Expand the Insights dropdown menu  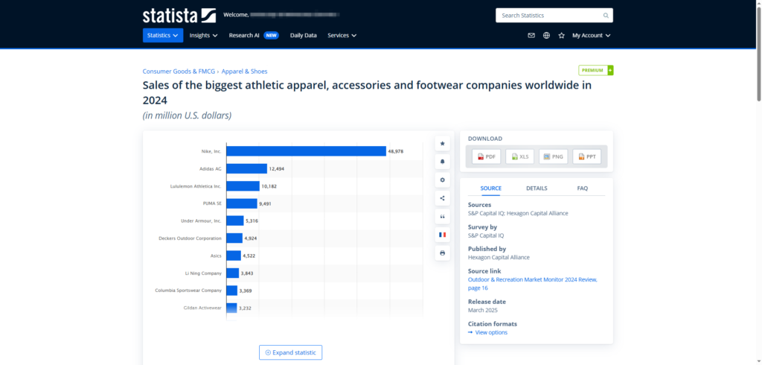(x=203, y=35)
